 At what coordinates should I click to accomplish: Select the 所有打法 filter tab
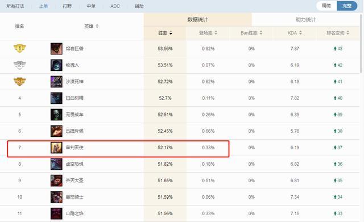tap(15, 6)
